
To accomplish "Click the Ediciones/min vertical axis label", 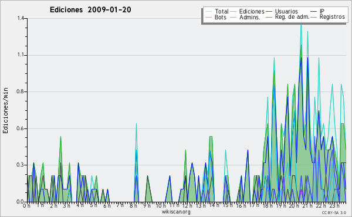I will pyautogui.click(x=5, y=110).
